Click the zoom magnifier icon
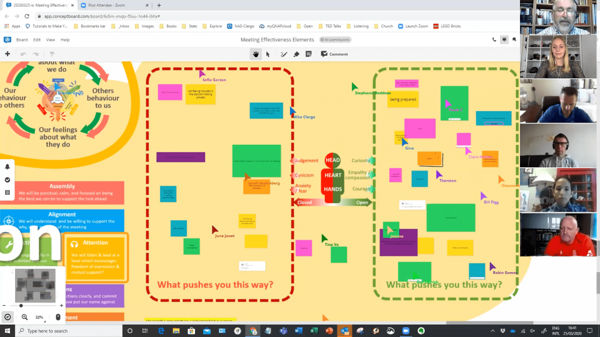The height and width of the screenshot is (337, 600). [x=24, y=317]
